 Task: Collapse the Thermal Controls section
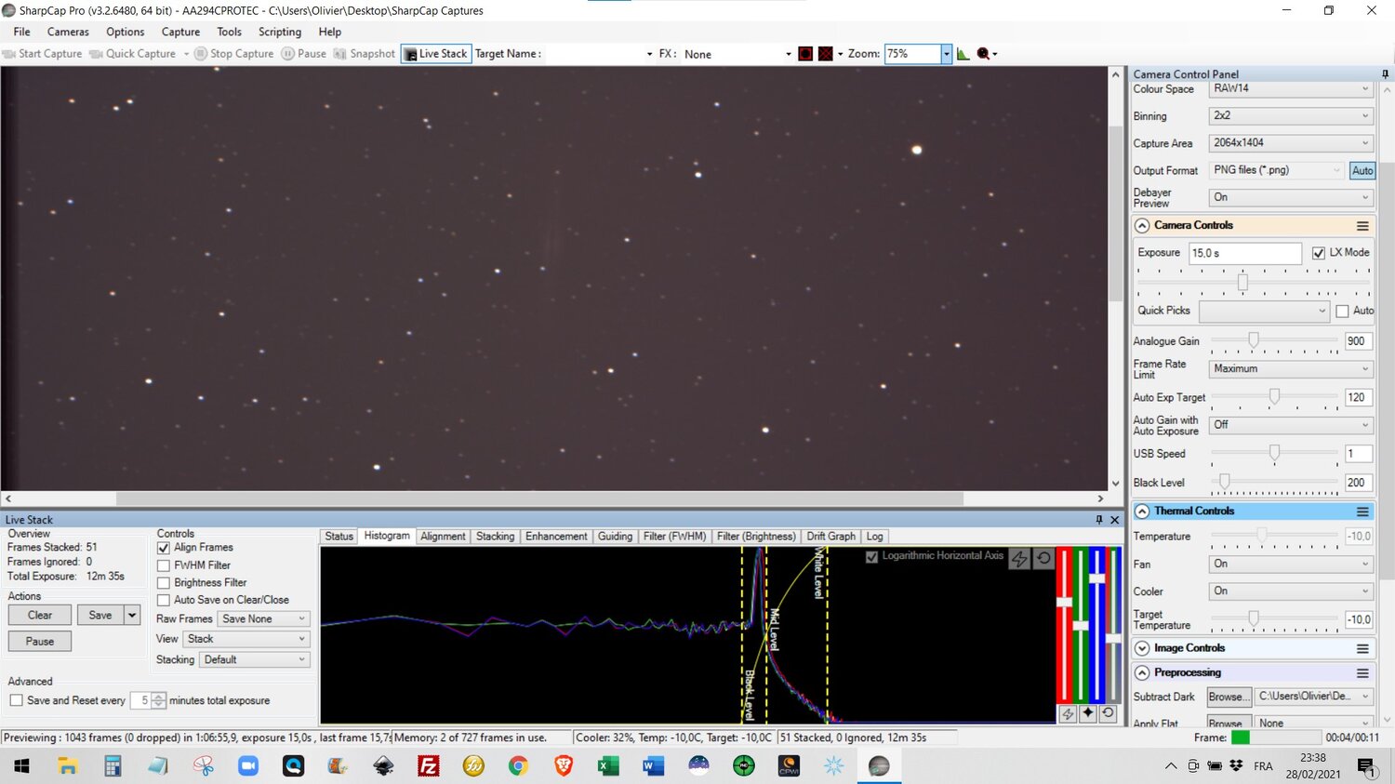pyautogui.click(x=1142, y=512)
